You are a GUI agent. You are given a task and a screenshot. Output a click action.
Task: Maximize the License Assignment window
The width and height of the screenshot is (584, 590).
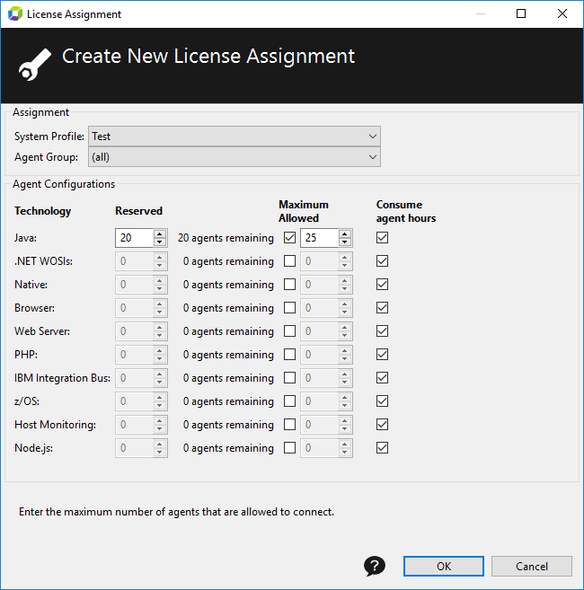point(521,14)
